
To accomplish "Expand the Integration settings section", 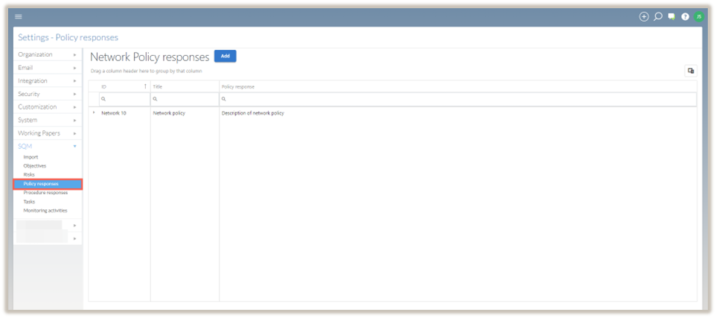I will 48,81.
